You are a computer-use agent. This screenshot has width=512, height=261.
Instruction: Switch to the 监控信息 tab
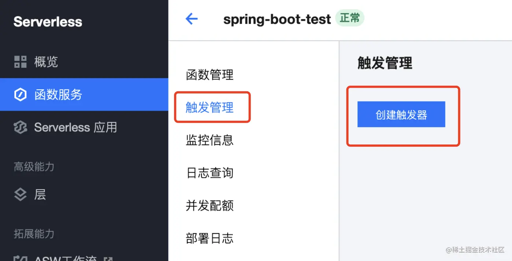click(209, 140)
